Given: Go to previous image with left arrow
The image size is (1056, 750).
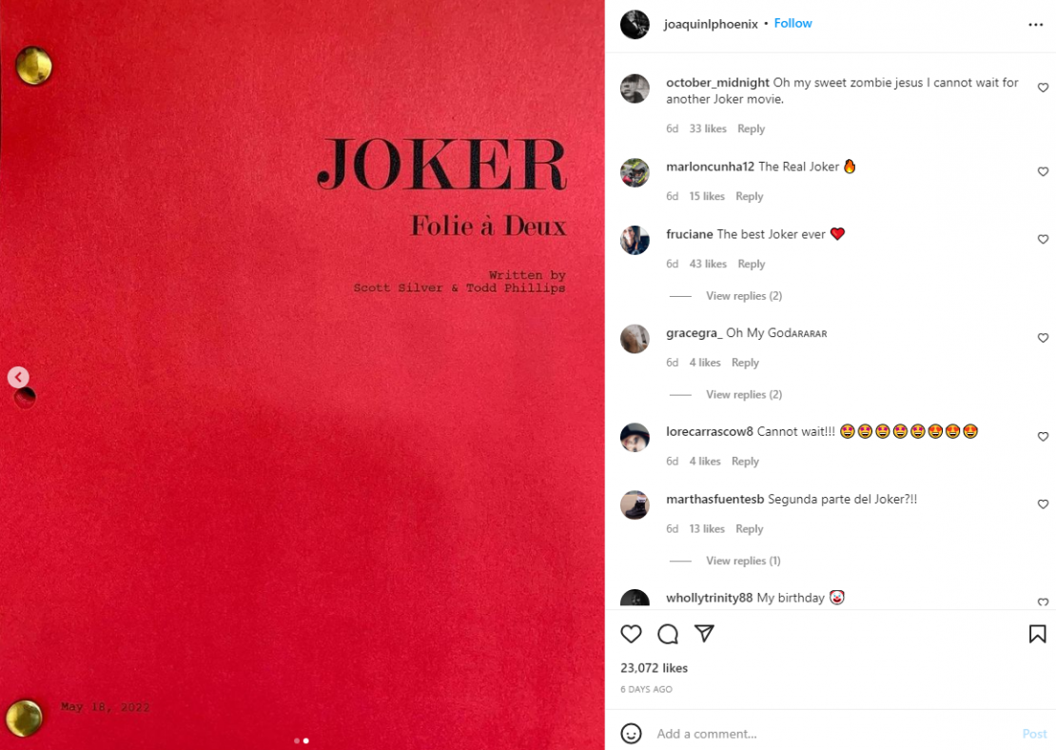Looking at the screenshot, I should coord(18,377).
